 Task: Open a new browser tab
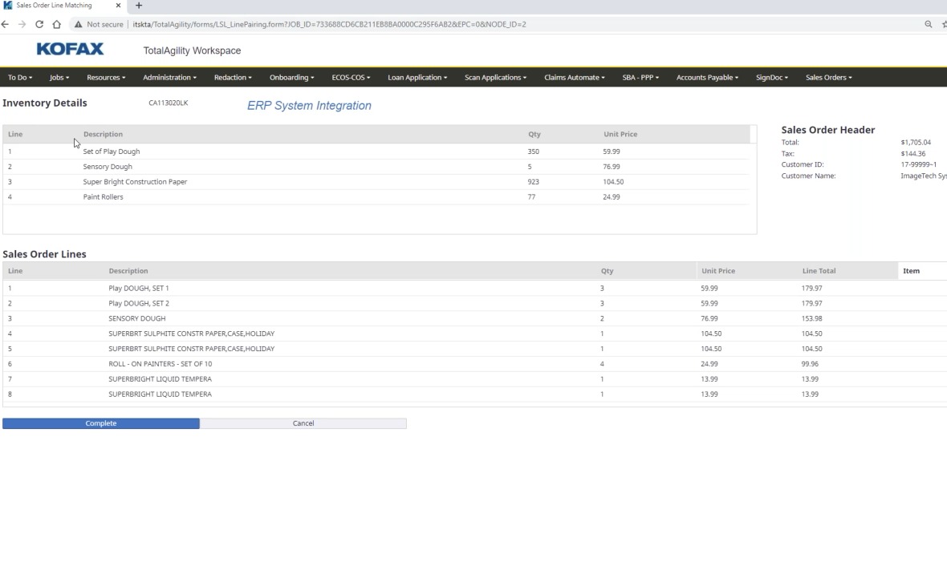click(139, 6)
